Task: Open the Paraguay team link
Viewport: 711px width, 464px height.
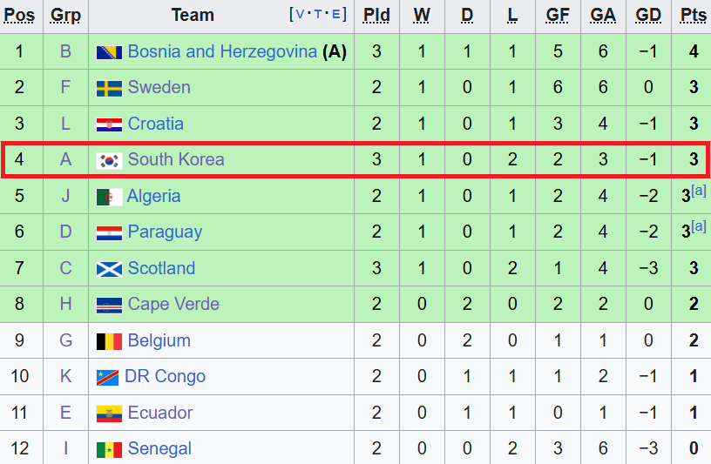Action: pyautogui.click(x=165, y=232)
